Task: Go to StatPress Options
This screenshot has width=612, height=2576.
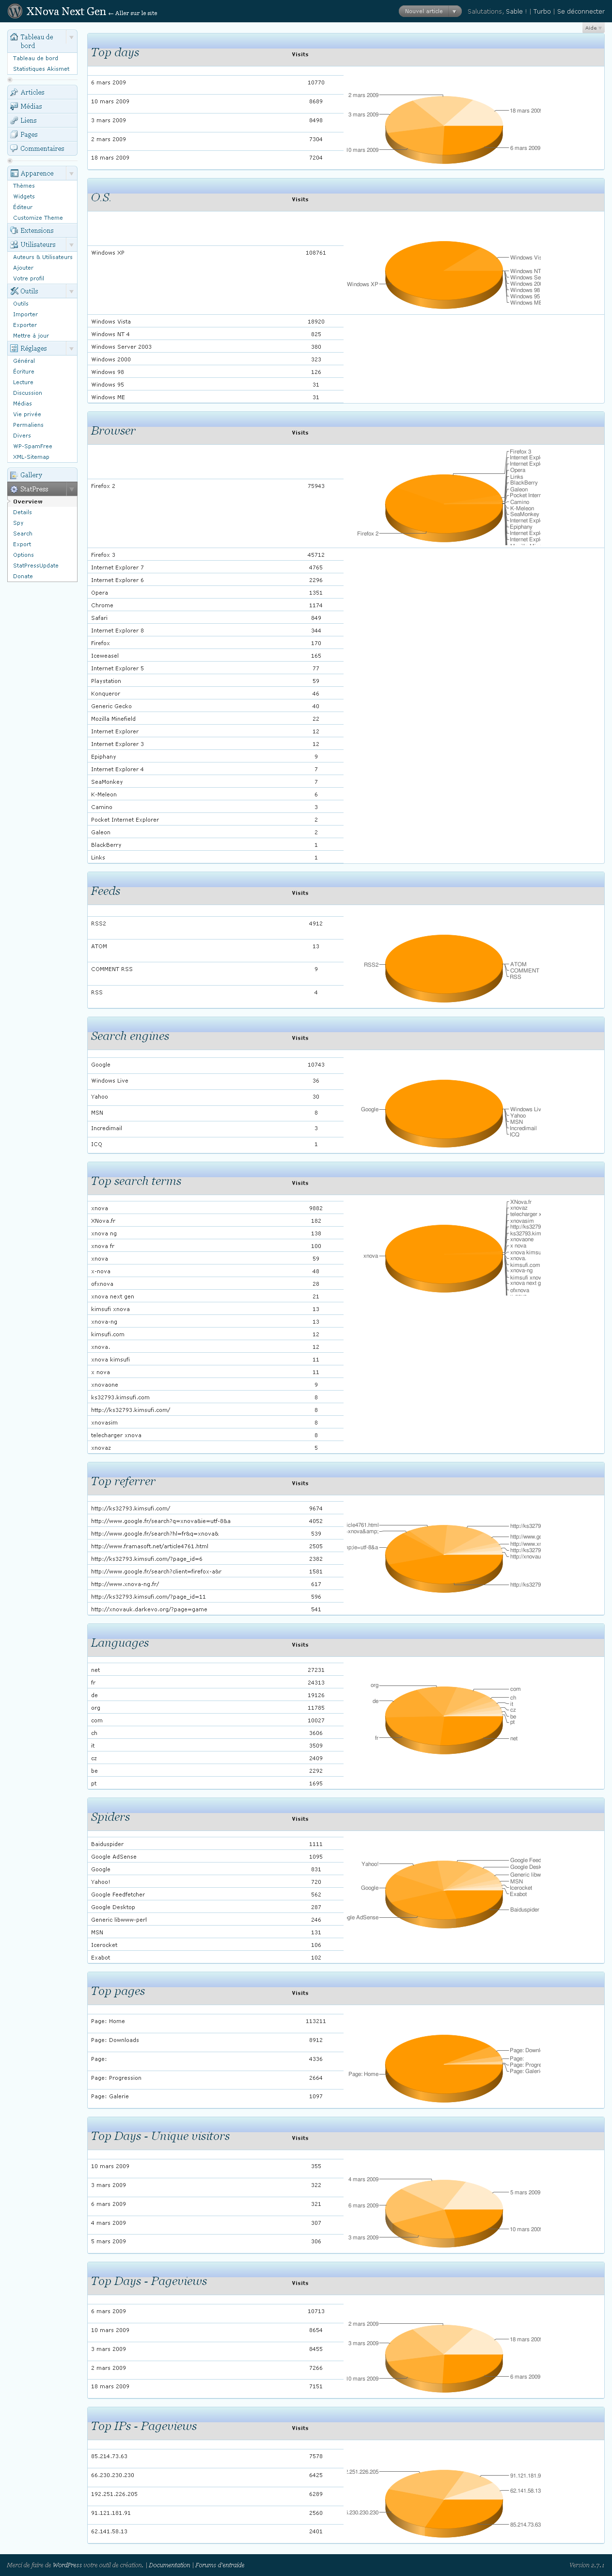Action: 23,555
